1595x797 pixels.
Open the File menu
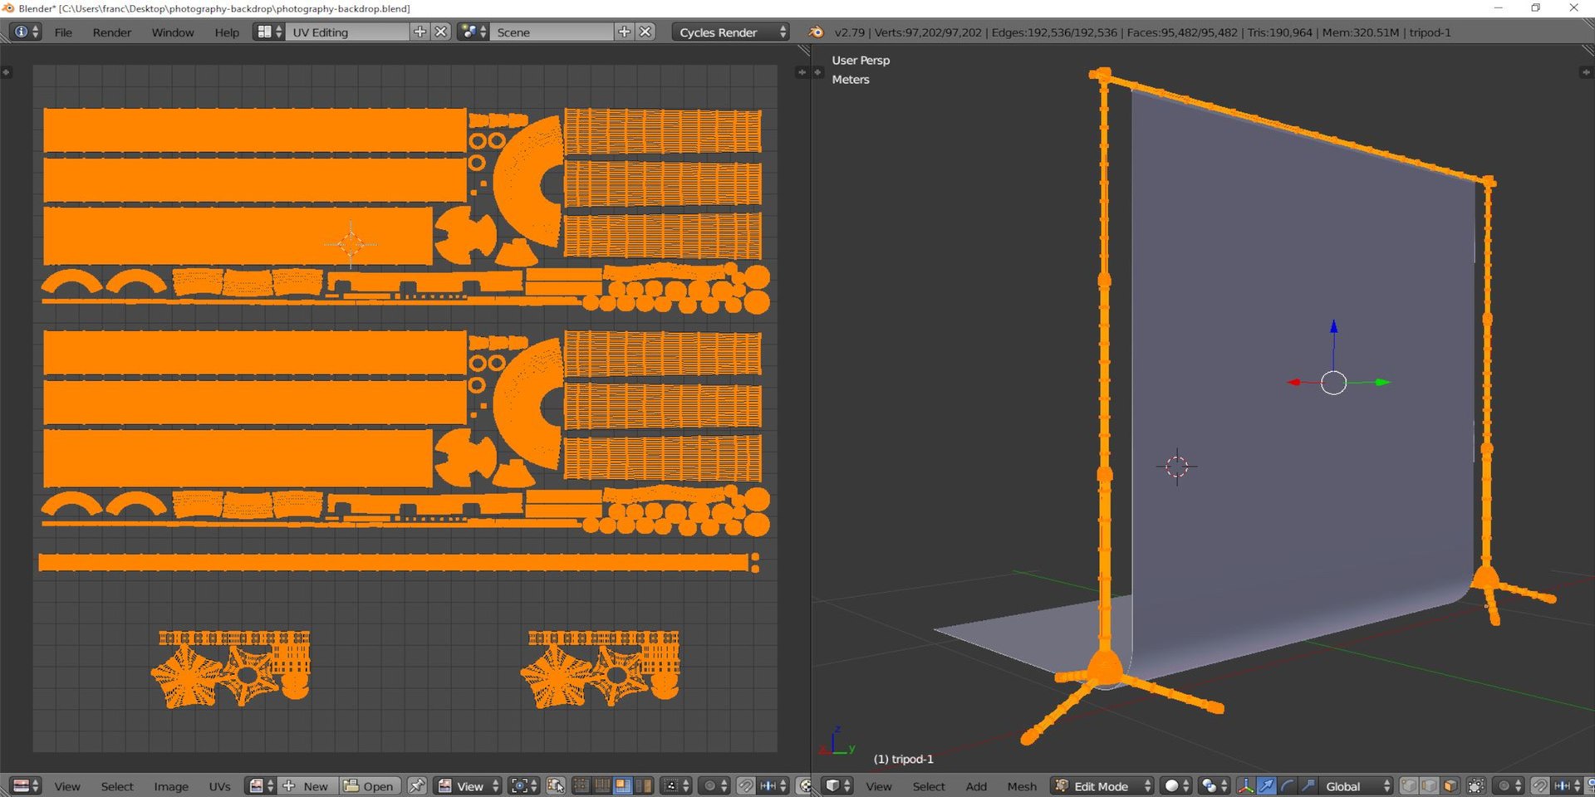(x=63, y=32)
